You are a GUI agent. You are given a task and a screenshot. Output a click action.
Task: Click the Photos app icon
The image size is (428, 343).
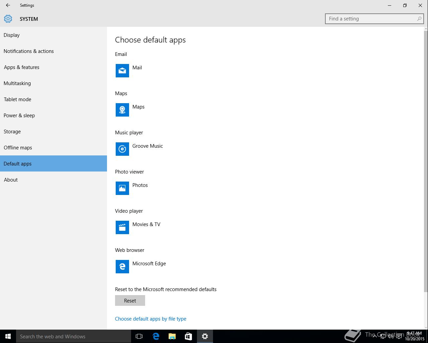pyautogui.click(x=122, y=188)
